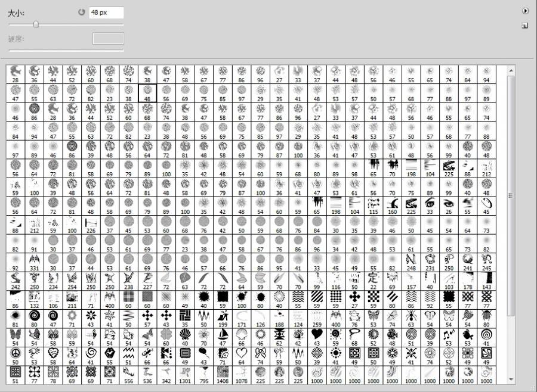Choose the wavy lines pattern brush labeled 55

pyautogui.click(x=298, y=300)
